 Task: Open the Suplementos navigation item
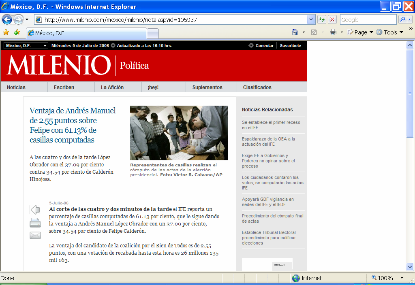[x=207, y=87]
